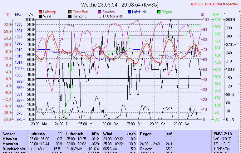Click the km/h axis unit label
Image resolution: width=241 pixels, height=153 pixels.
[x=28, y=15]
